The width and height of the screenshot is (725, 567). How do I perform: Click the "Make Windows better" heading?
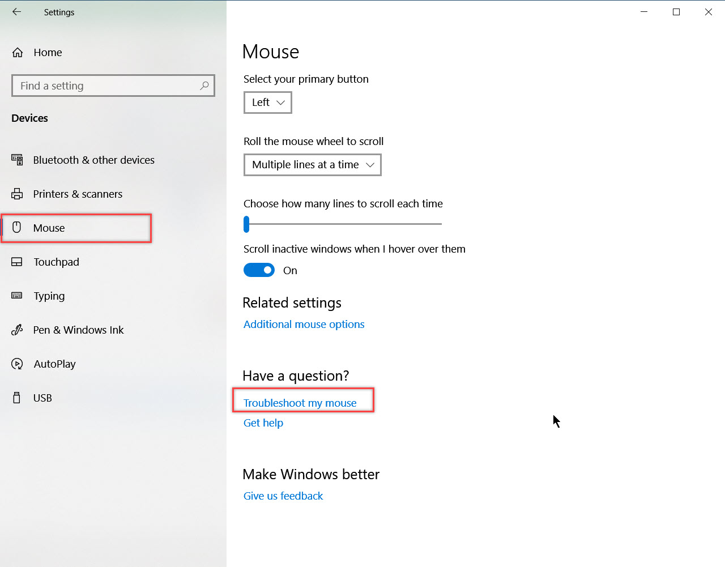311,474
